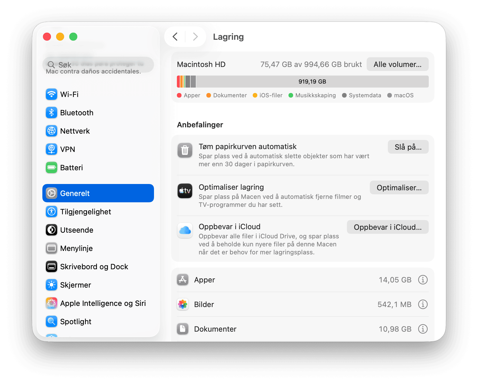
Task: Go to Skrivebord og Dock
Action: click(x=94, y=267)
